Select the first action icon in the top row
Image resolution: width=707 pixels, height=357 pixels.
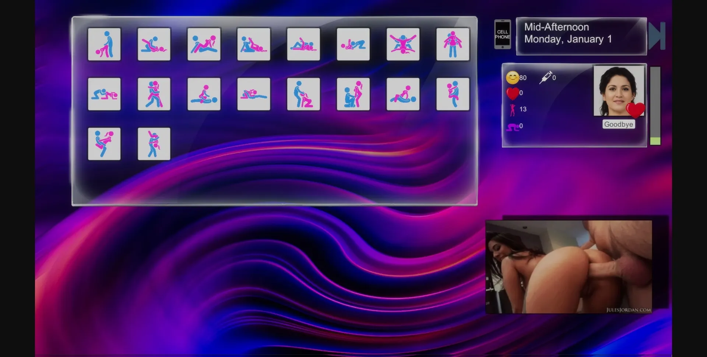coord(104,44)
